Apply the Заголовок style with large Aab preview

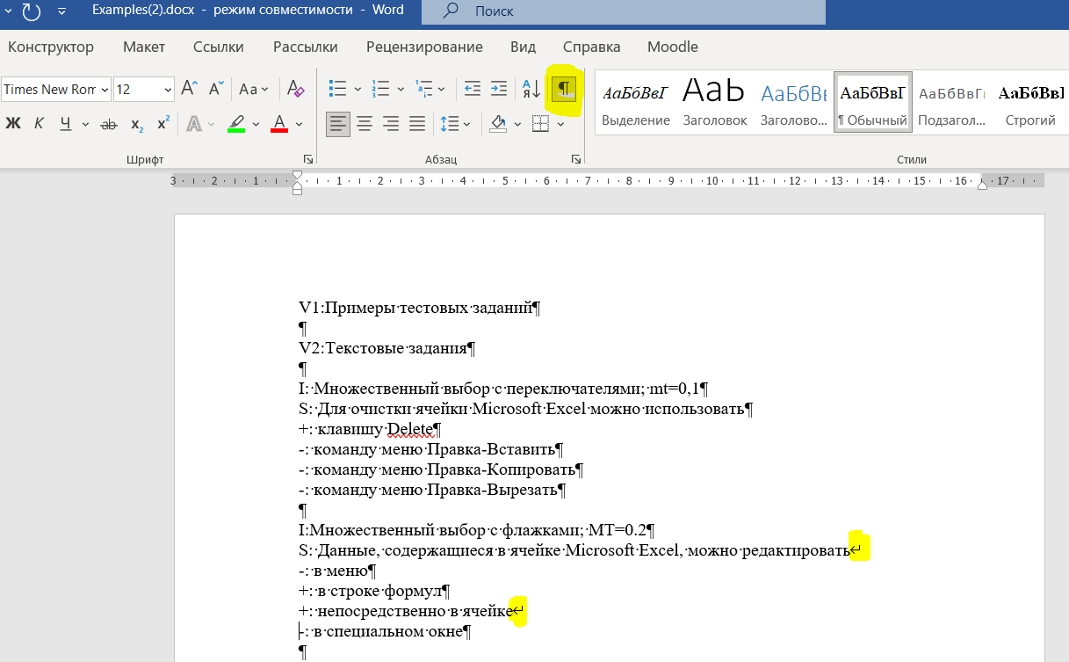tap(715, 102)
